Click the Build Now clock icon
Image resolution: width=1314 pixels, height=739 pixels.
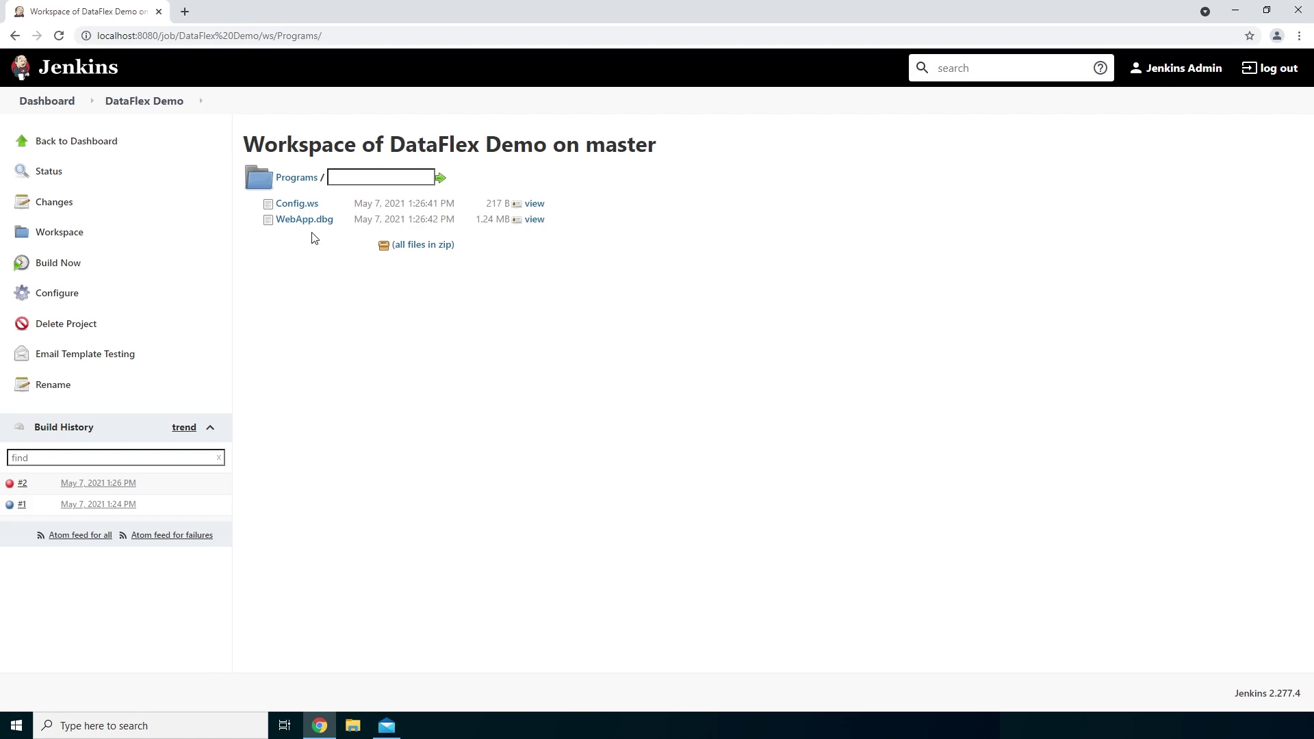(x=22, y=263)
